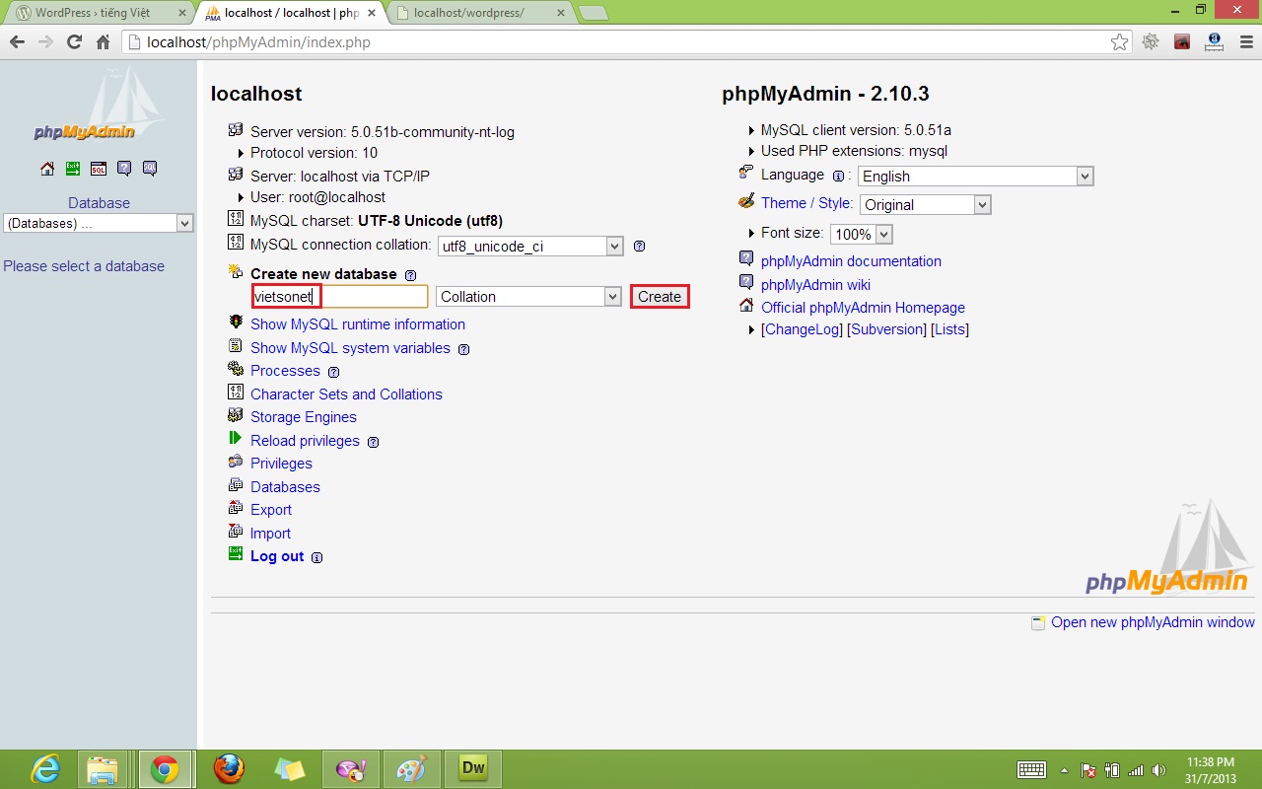The width and height of the screenshot is (1262, 789).
Task: Click Open new phpMyAdmin window link
Action: [x=1153, y=622]
